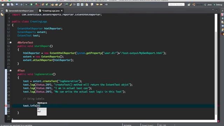Click the Restore icon in left trim

point(2,10)
